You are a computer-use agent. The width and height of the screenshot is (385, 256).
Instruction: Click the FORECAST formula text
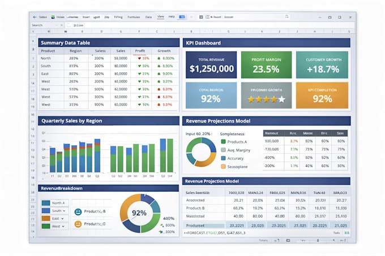coord(215,233)
